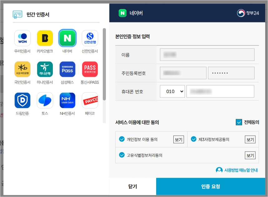Select the 네이버 certificate icon in the list
Screen dimensions: 268x197
67,38
